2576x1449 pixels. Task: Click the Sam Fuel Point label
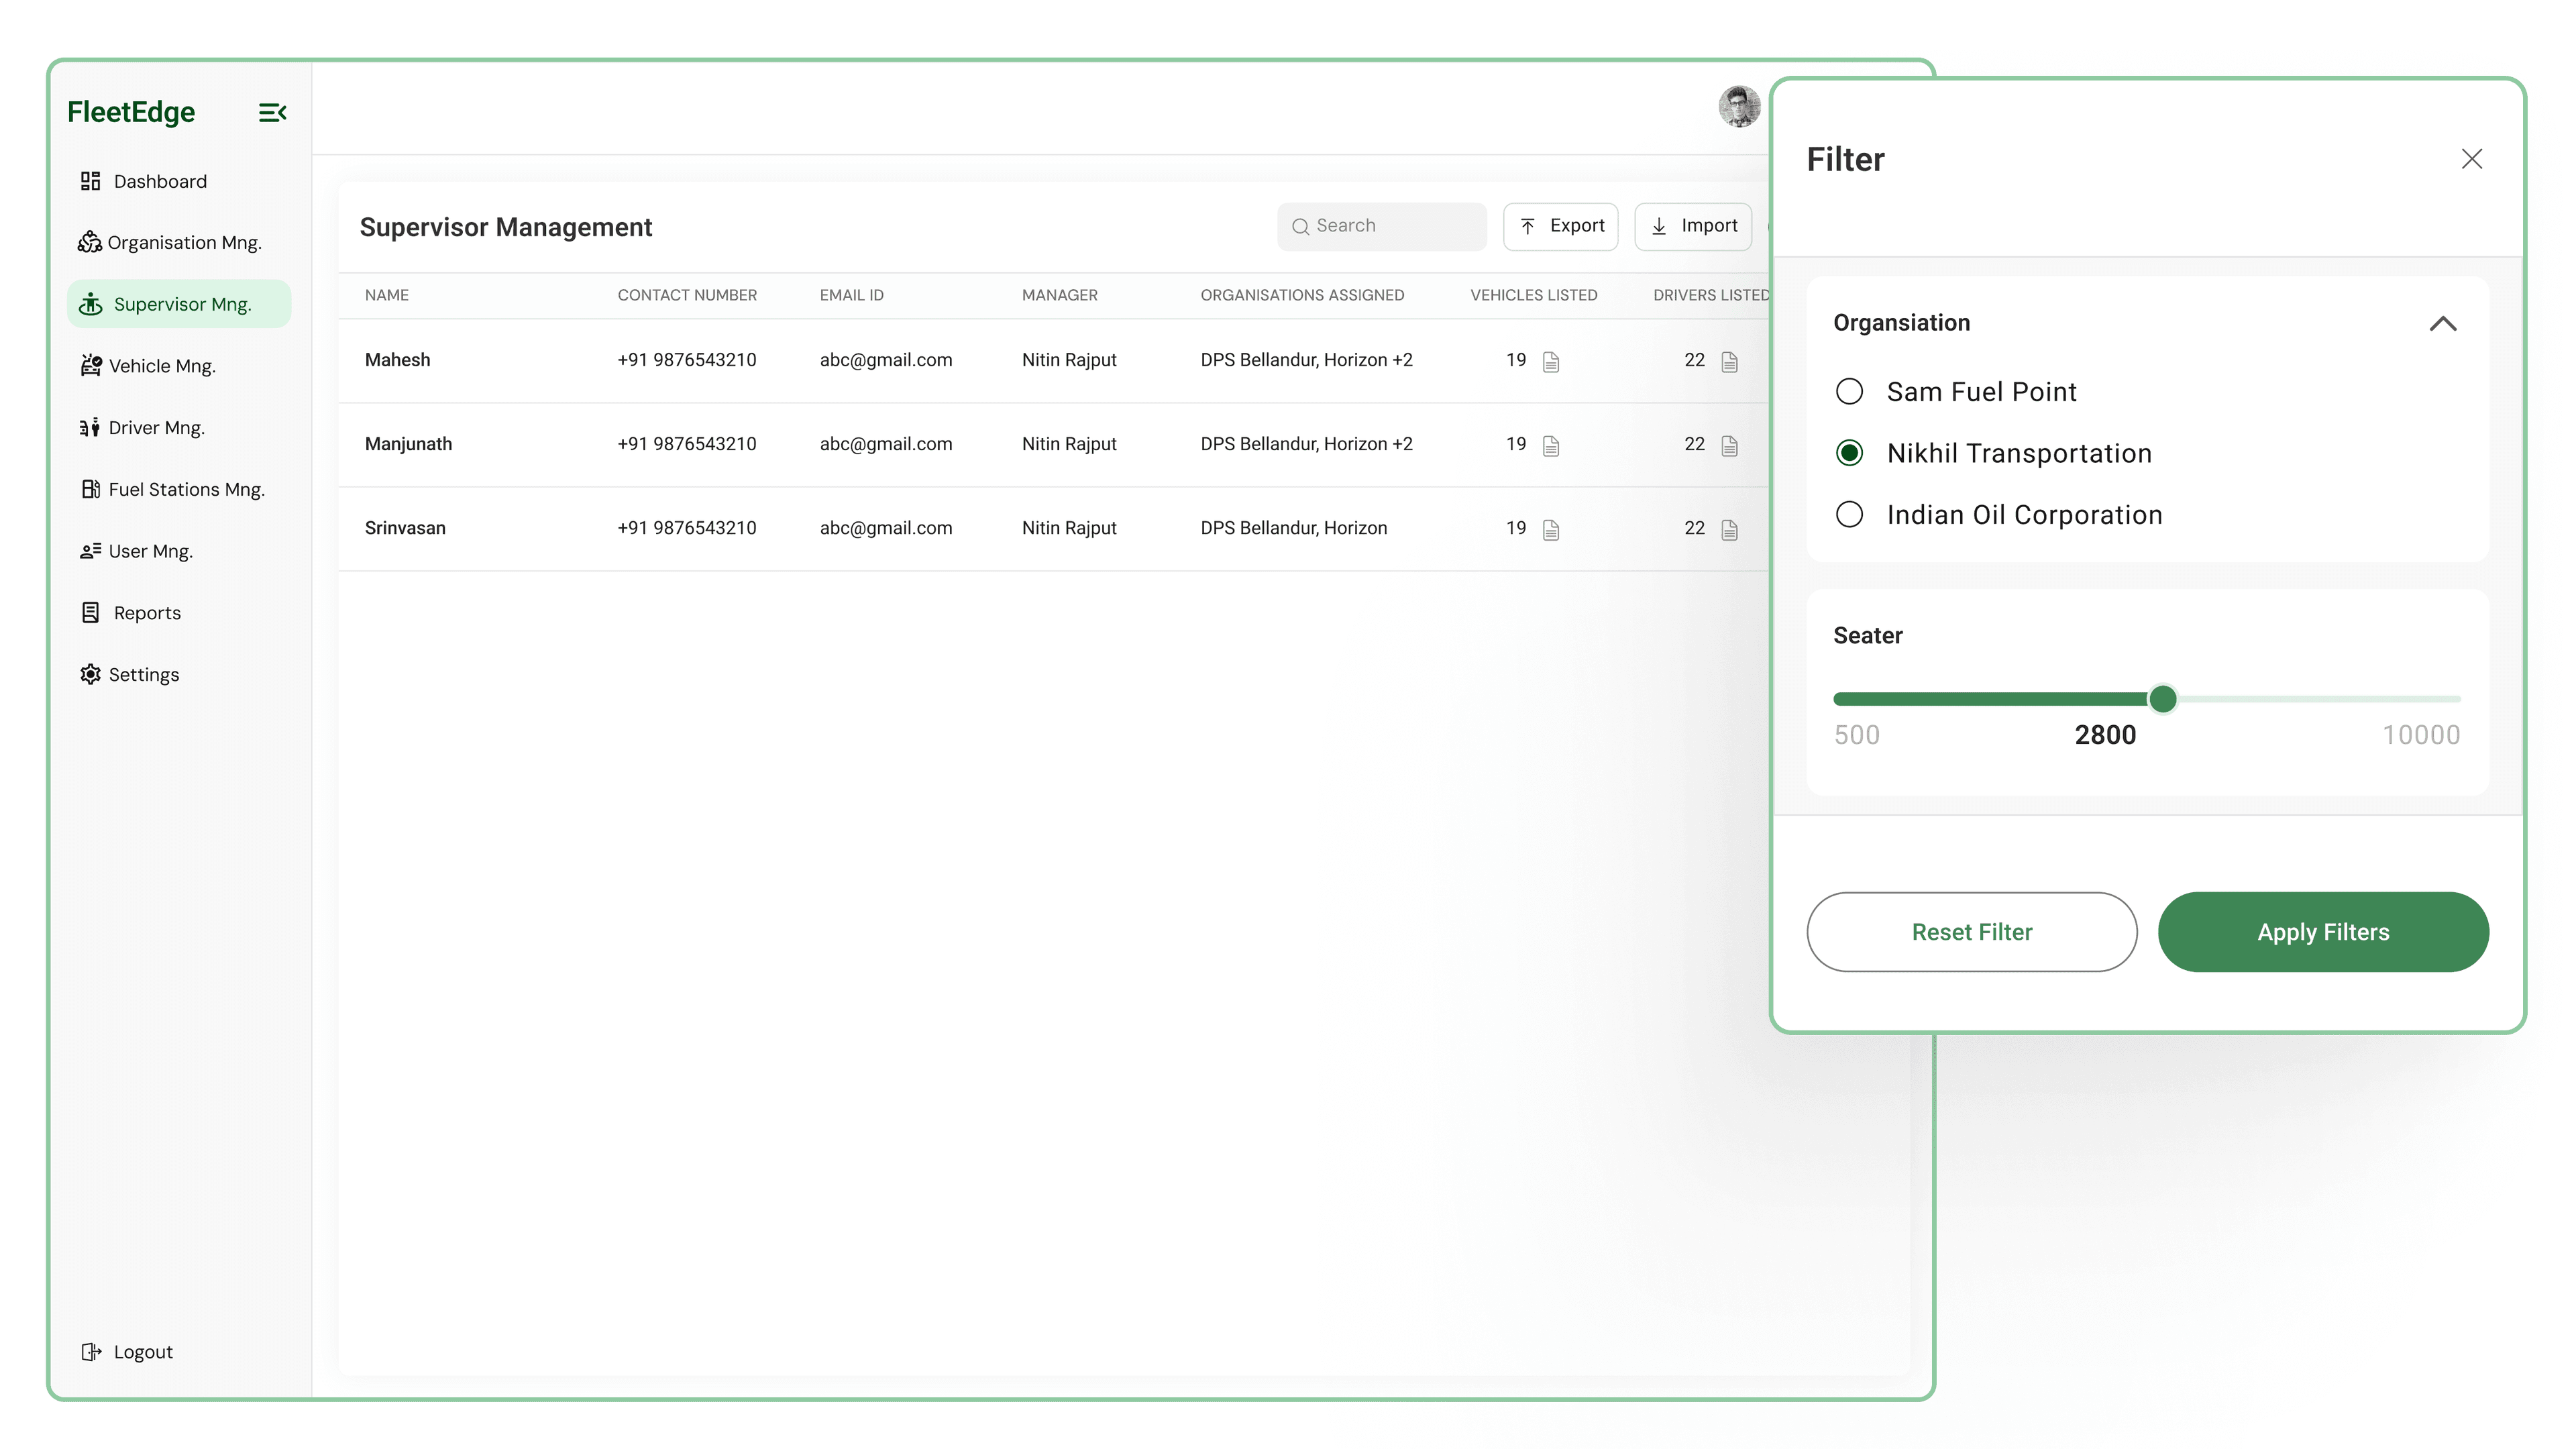(x=1982, y=392)
